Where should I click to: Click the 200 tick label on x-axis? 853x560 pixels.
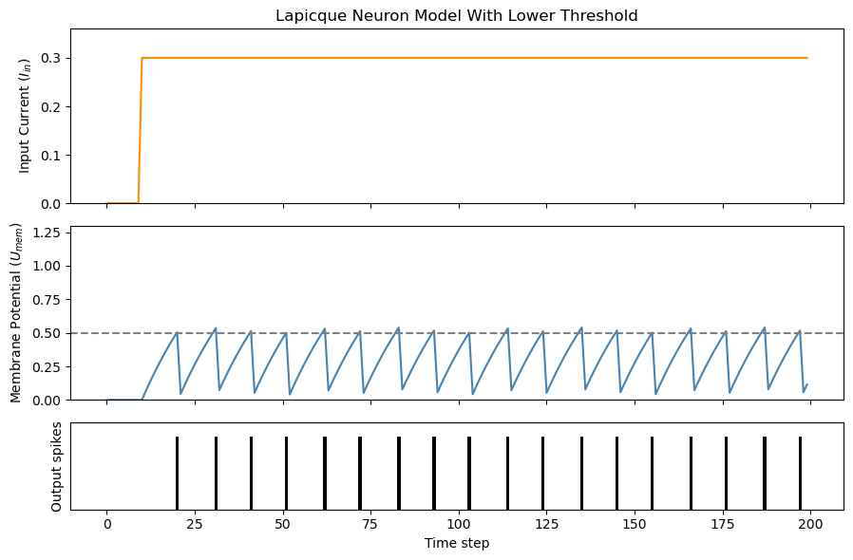click(x=810, y=524)
